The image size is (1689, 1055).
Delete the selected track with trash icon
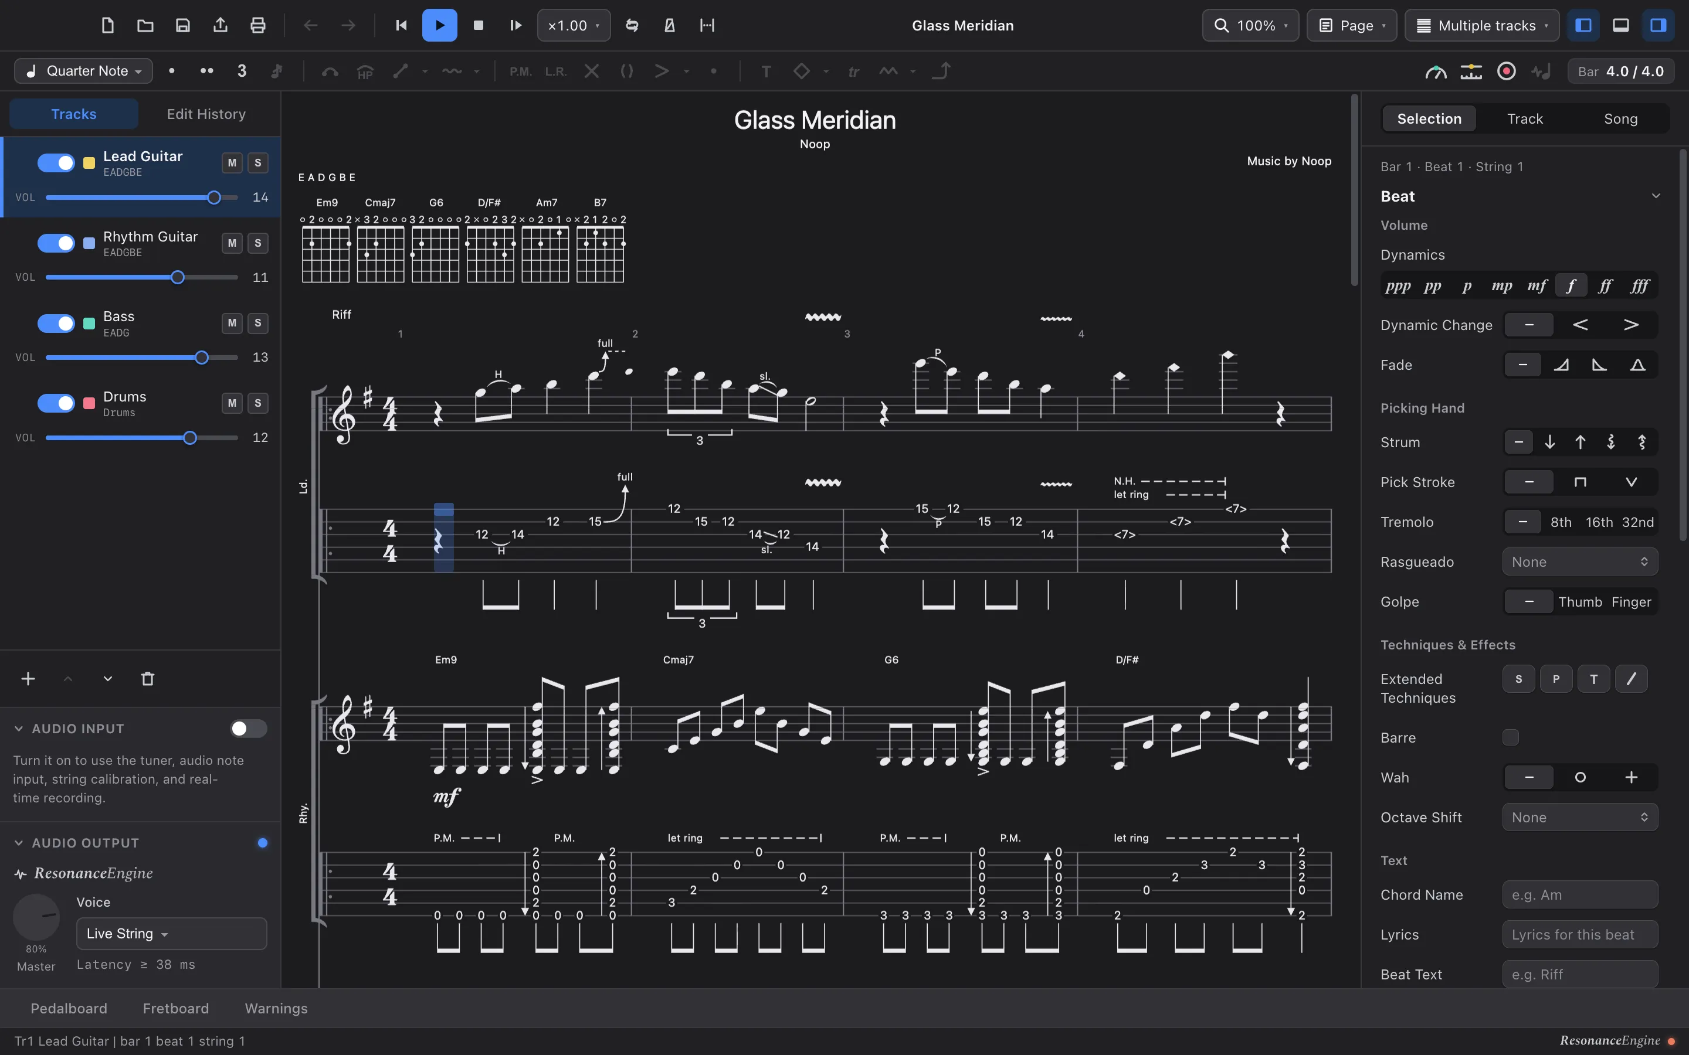click(x=147, y=679)
